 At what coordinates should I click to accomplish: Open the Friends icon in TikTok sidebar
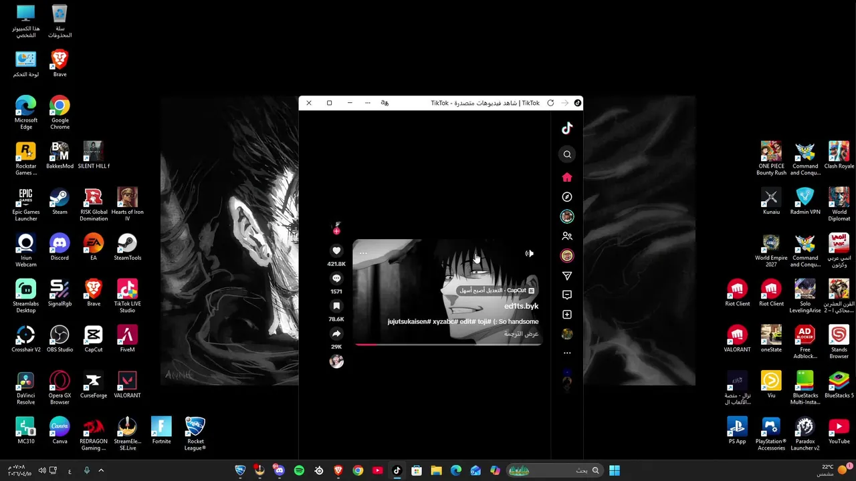click(567, 236)
